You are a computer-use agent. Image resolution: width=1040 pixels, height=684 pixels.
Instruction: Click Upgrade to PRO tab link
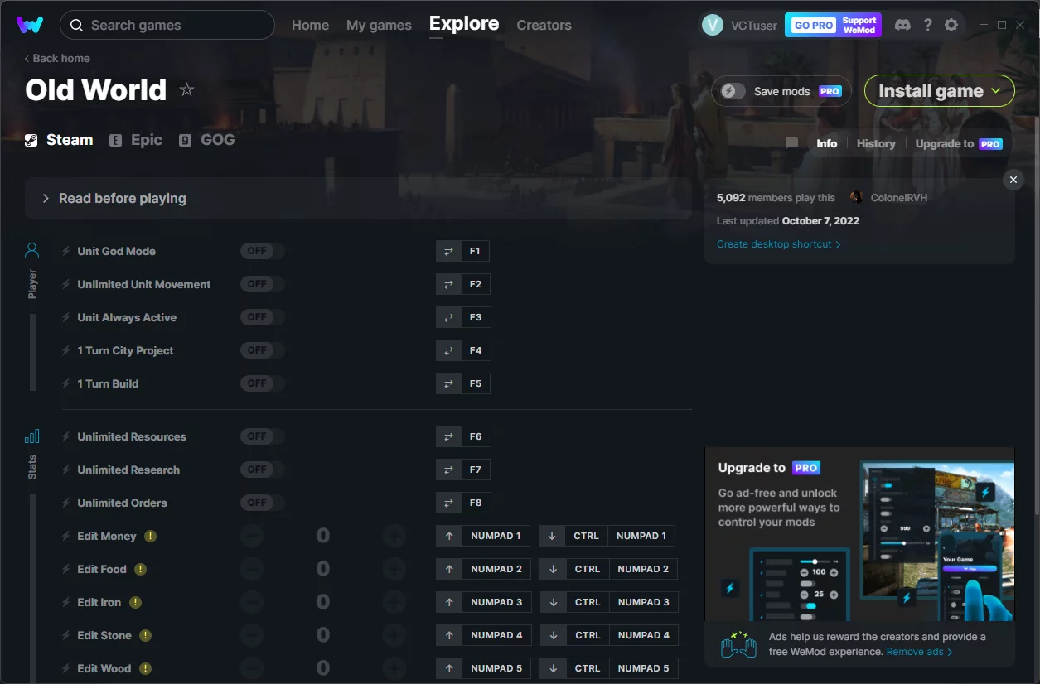959,143
